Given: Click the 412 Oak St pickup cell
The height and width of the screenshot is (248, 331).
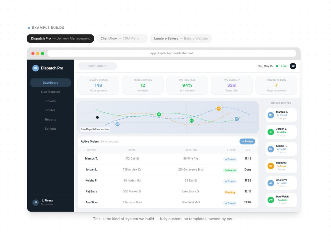Looking at the screenshot, I should [x=132, y=159].
